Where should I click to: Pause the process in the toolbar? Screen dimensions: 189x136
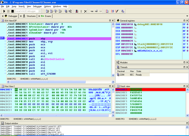pyautogui.click(x=8, y=11)
